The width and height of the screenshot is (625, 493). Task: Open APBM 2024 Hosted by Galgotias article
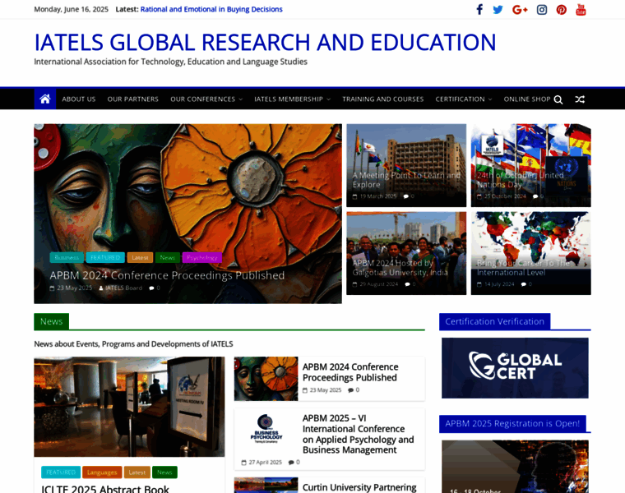(x=400, y=268)
